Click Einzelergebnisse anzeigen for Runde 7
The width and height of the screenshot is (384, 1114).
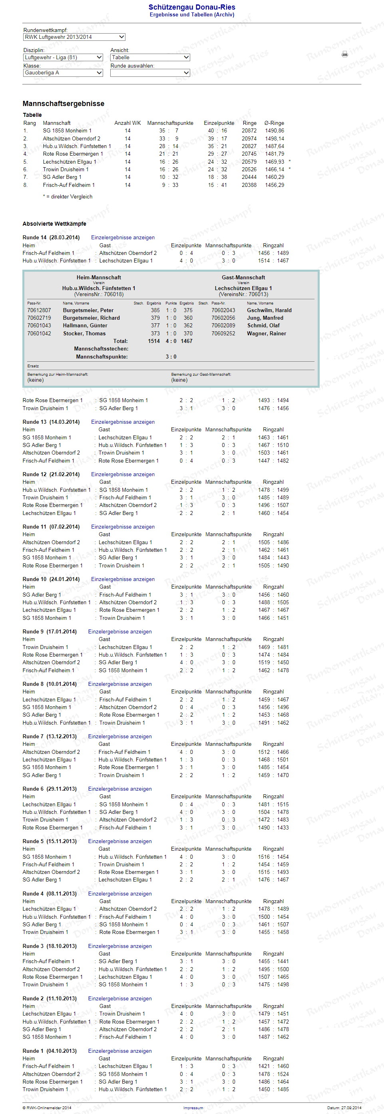point(119,736)
